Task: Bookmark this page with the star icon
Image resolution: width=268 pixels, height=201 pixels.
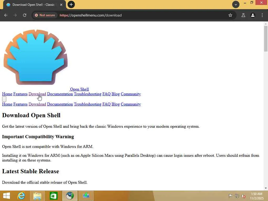Action: (230, 15)
